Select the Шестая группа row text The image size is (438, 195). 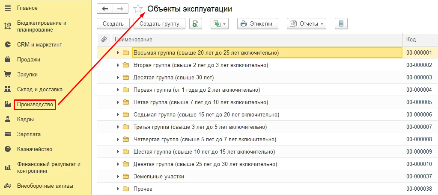click(x=204, y=152)
